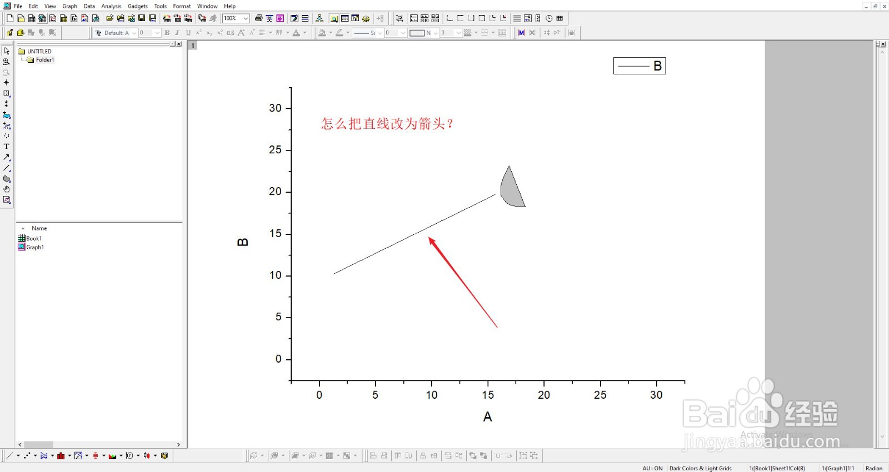The image size is (889, 472).
Task: Click the Area plot icon
Action: tap(112, 455)
